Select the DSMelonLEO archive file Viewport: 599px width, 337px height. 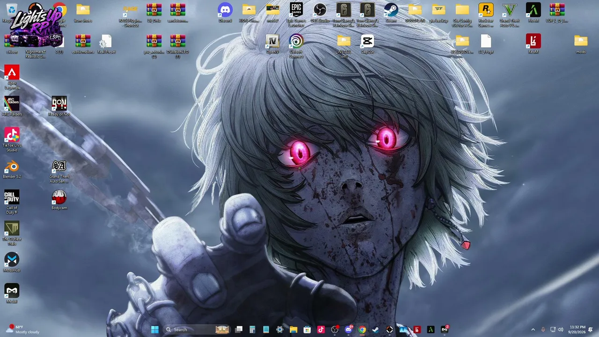tap(178, 46)
